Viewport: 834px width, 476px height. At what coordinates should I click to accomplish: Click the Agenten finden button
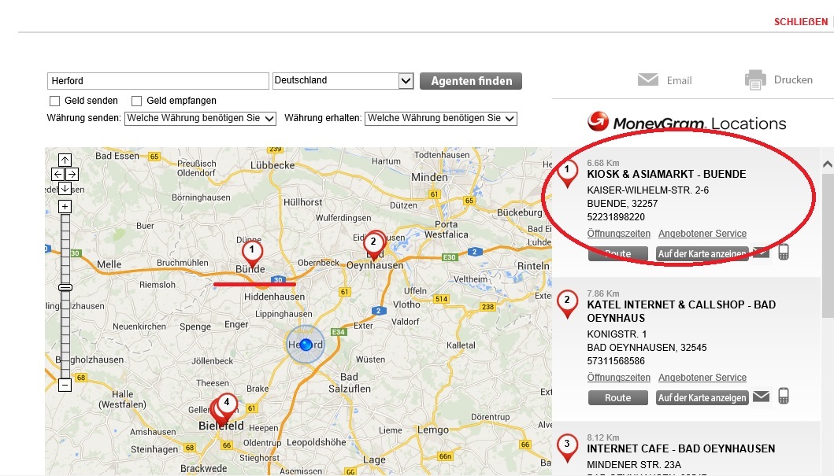coord(471,81)
